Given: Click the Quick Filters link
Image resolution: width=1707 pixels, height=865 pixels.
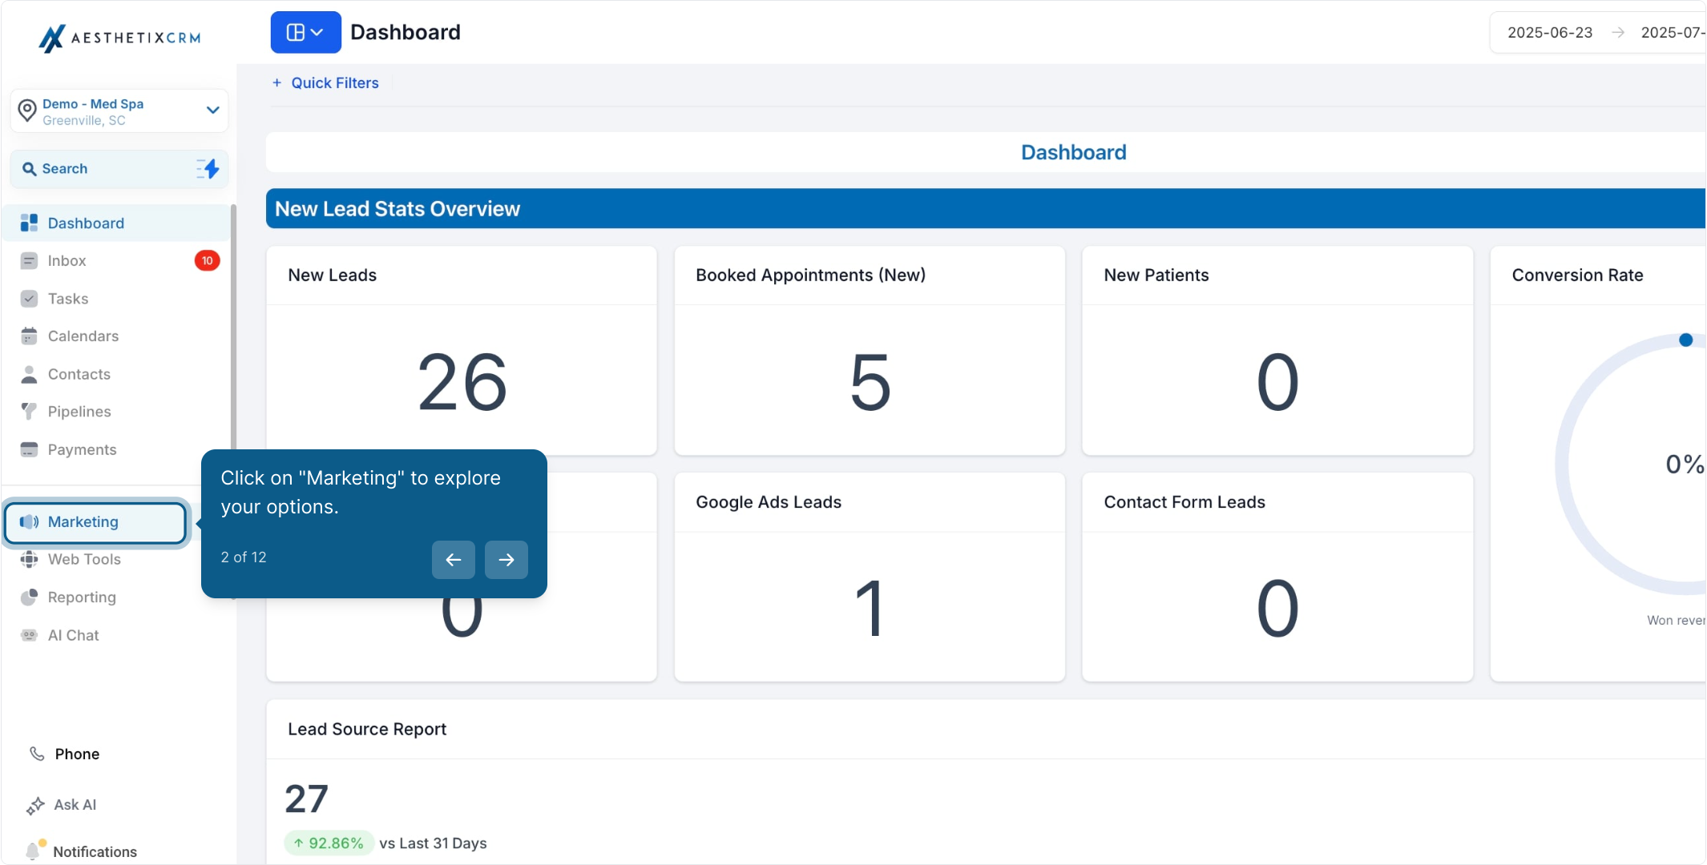Looking at the screenshot, I should coord(335,83).
